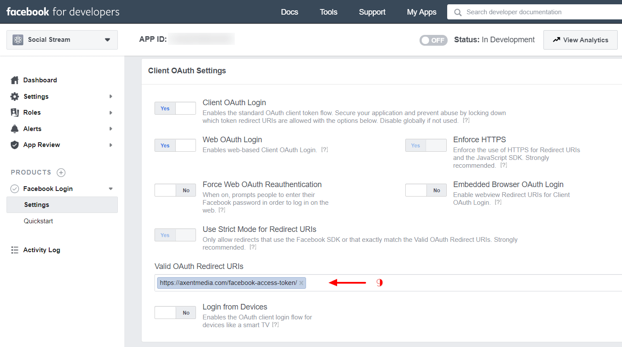Click the Facebook Login product label
The image size is (622, 347).
click(48, 189)
